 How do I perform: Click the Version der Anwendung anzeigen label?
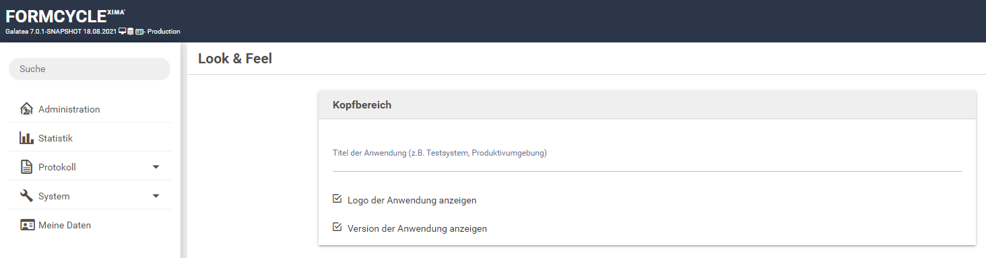click(417, 228)
